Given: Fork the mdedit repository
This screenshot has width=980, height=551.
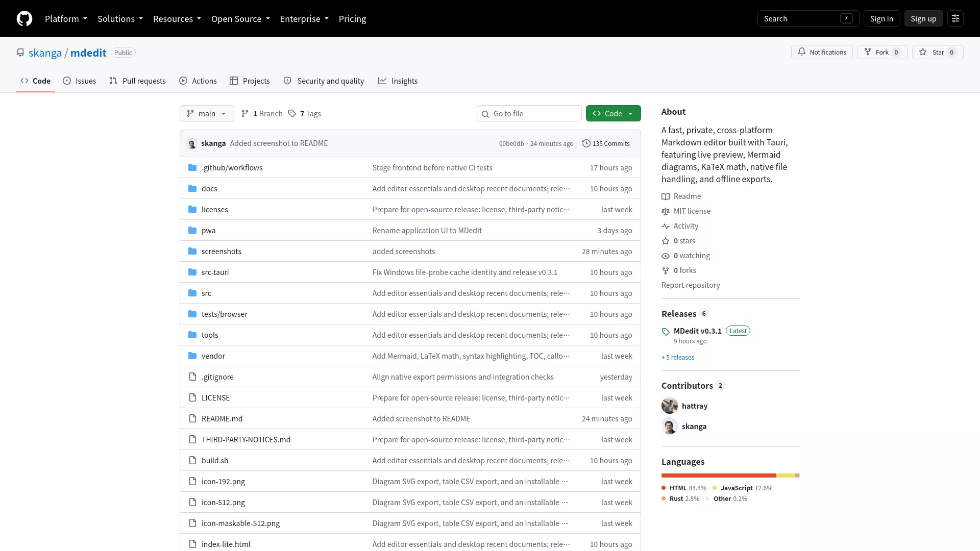Looking at the screenshot, I should [882, 53].
